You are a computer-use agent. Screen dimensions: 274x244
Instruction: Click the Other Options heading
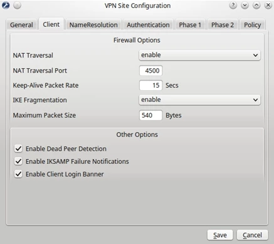(x=137, y=135)
